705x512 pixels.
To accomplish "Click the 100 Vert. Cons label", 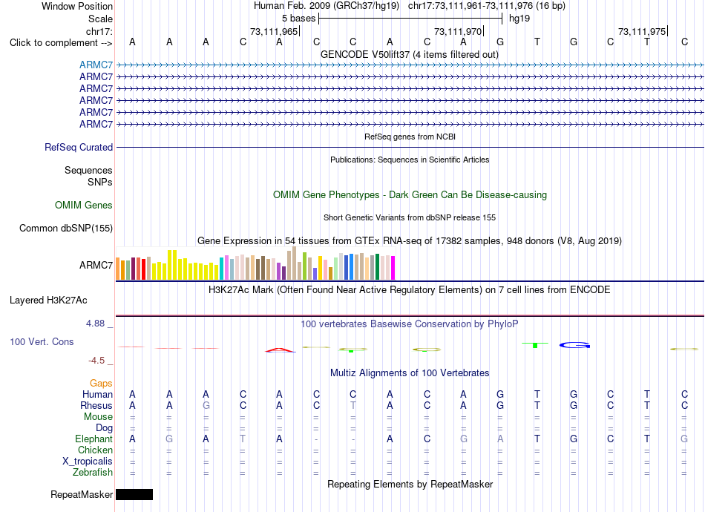I will (x=42, y=342).
